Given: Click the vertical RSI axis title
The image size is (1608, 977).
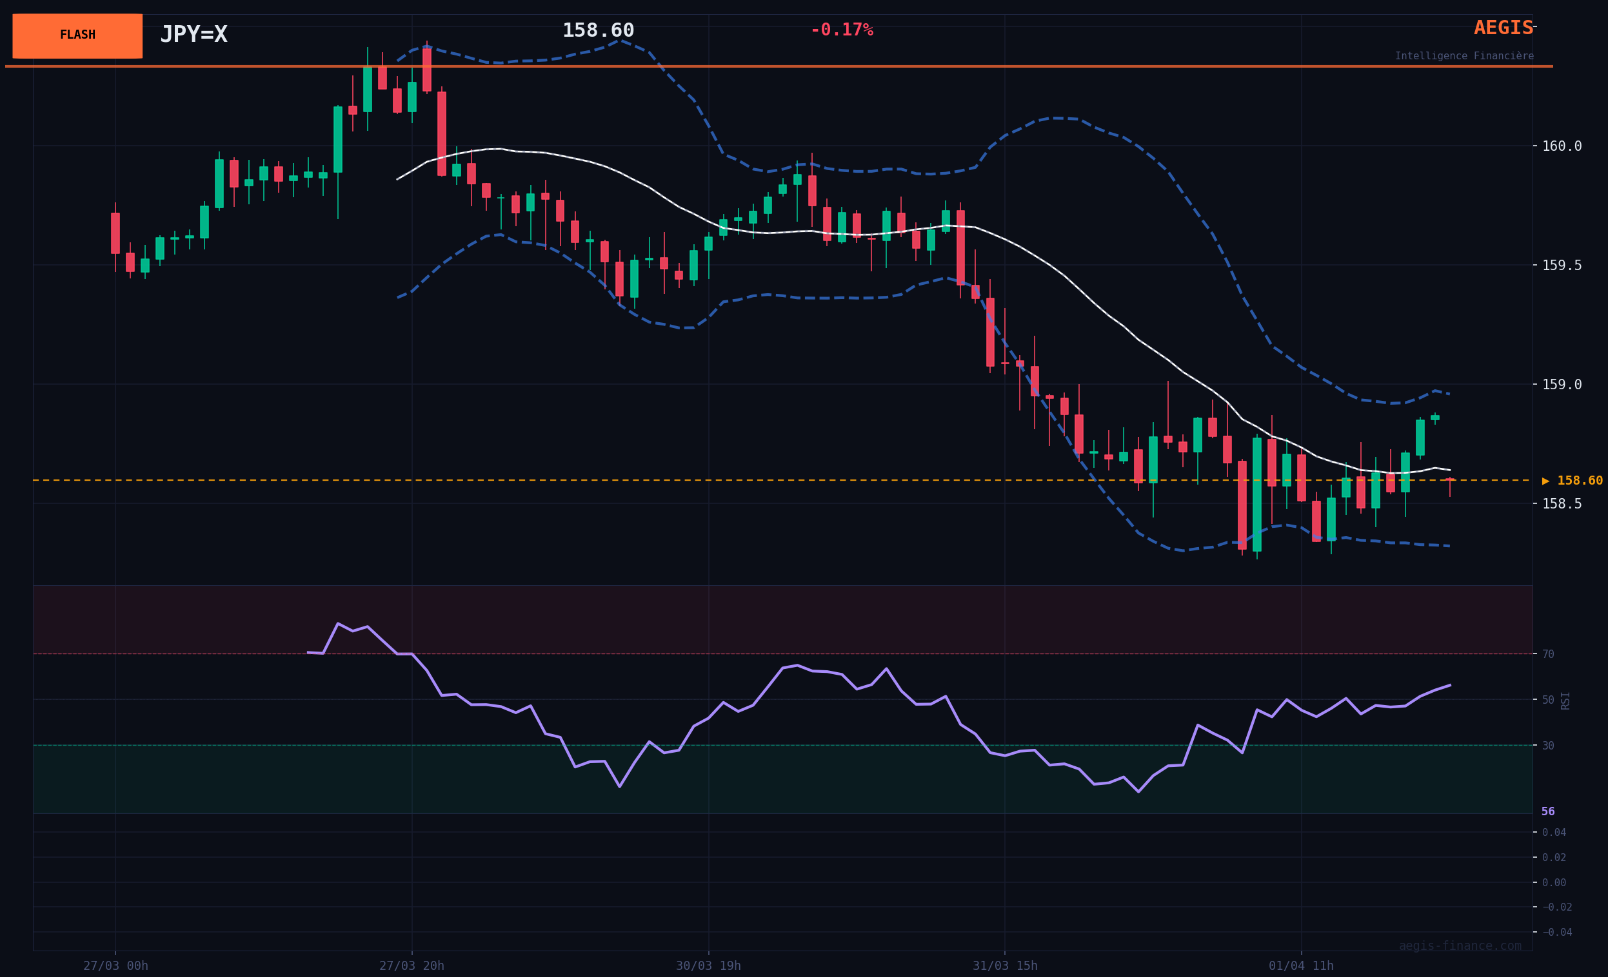Looking at the screenshot, I should click(x=1565, y=701).
